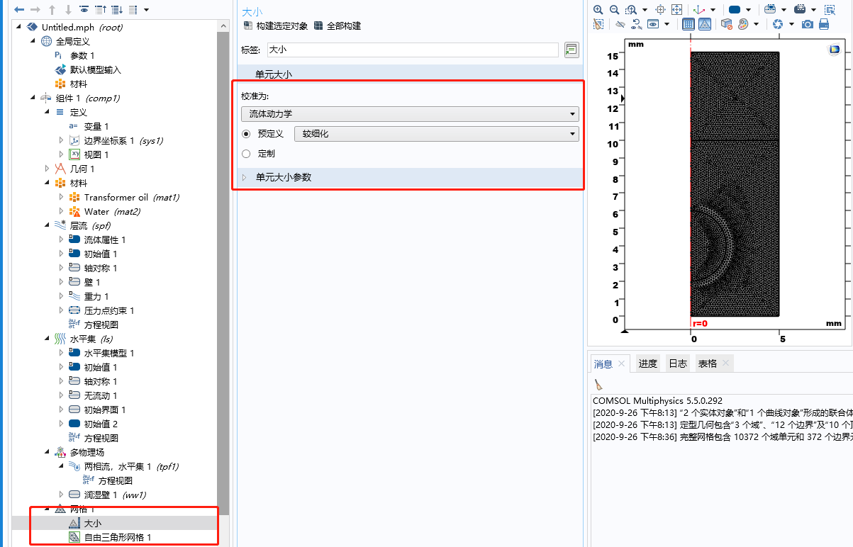Viewport: 853px width, 547px height.
Task: Select the 定制 radio button
Action: pos(246,154)
